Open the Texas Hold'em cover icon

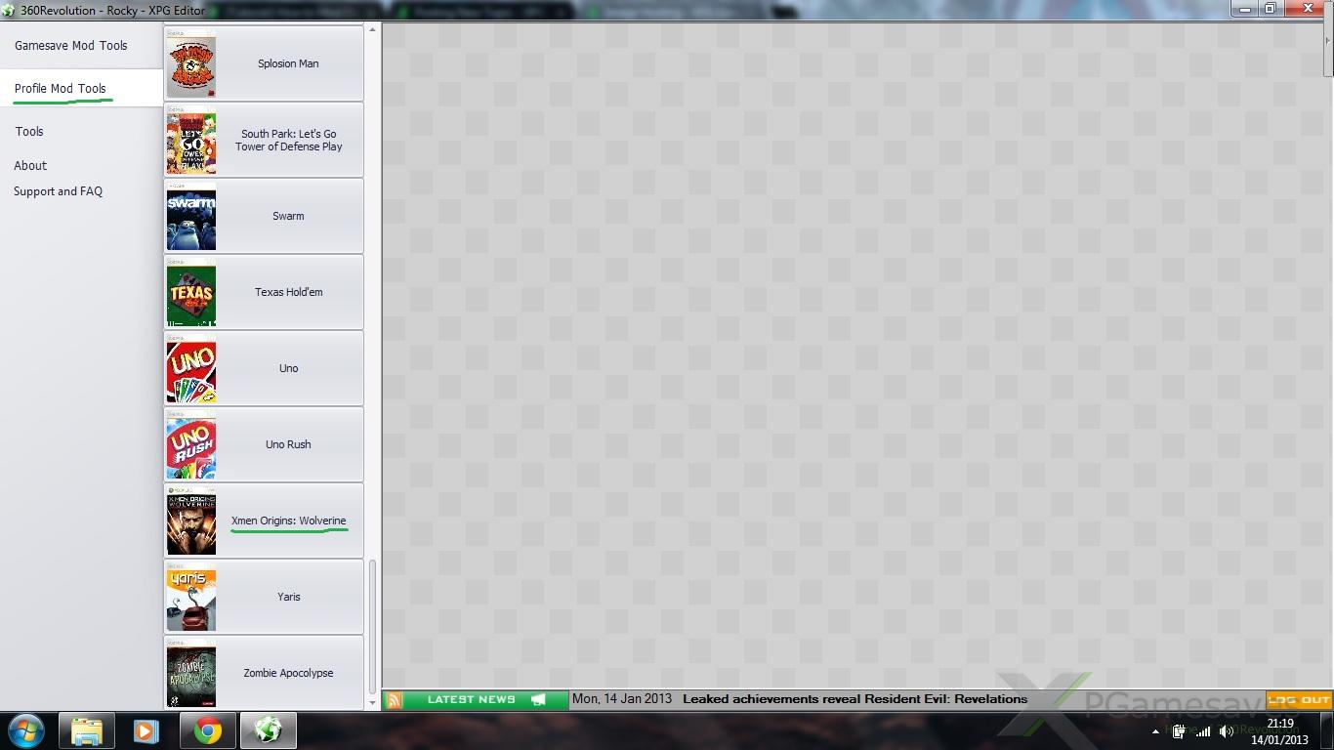pos(191,294)
